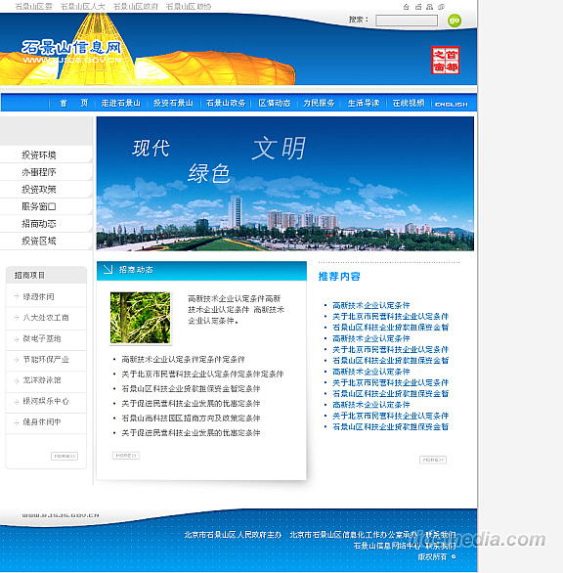The width and height of the screenshot is (563, 573).
Task: Open the 区情动态 navigation menu
Action: 275,104
